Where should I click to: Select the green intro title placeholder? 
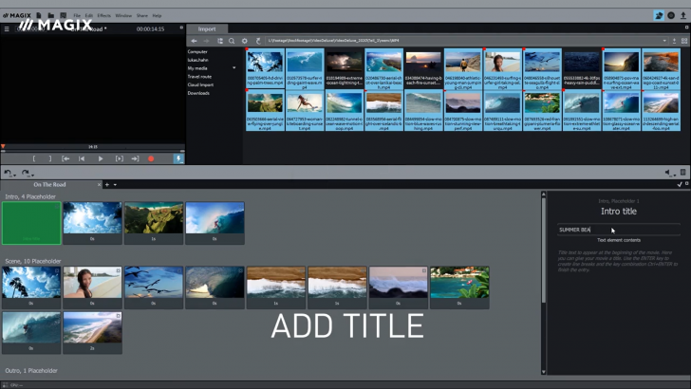(x=31, y=223)
